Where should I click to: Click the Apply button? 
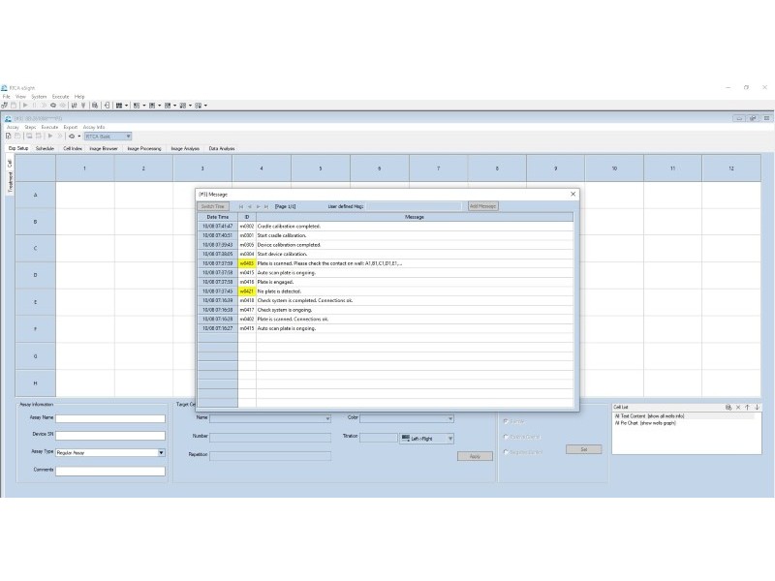(x=475, y=456)
